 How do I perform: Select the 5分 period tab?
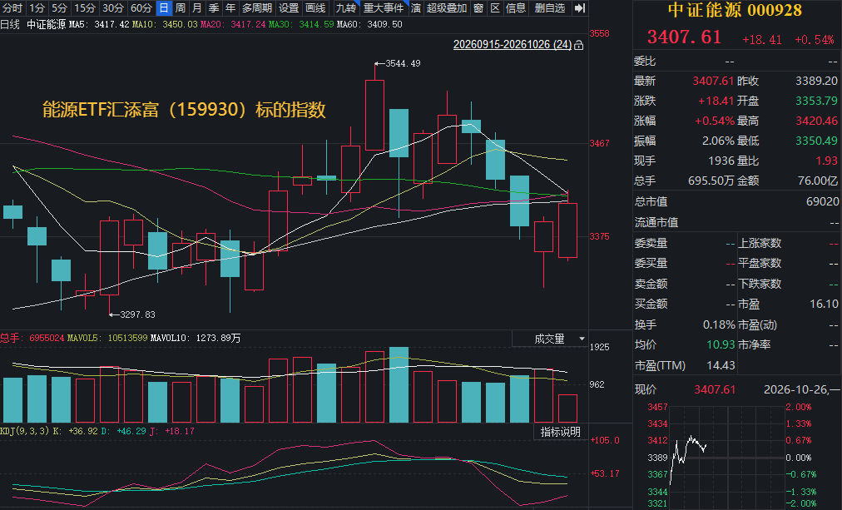tap(60, 8)
